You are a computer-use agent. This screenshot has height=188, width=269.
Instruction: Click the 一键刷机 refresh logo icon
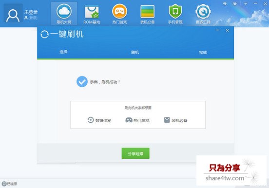(x=44, y=34)
